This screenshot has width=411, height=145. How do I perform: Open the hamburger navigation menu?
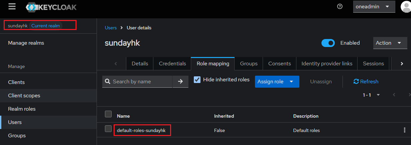tap(12, 6)
